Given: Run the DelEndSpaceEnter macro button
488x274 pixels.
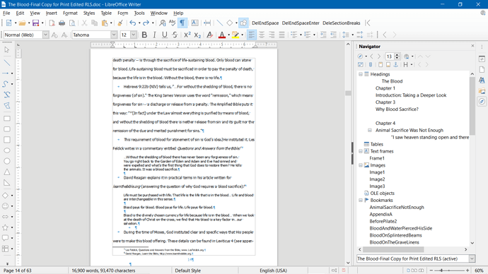Looking at the screenshot, I should click(301, 23).
